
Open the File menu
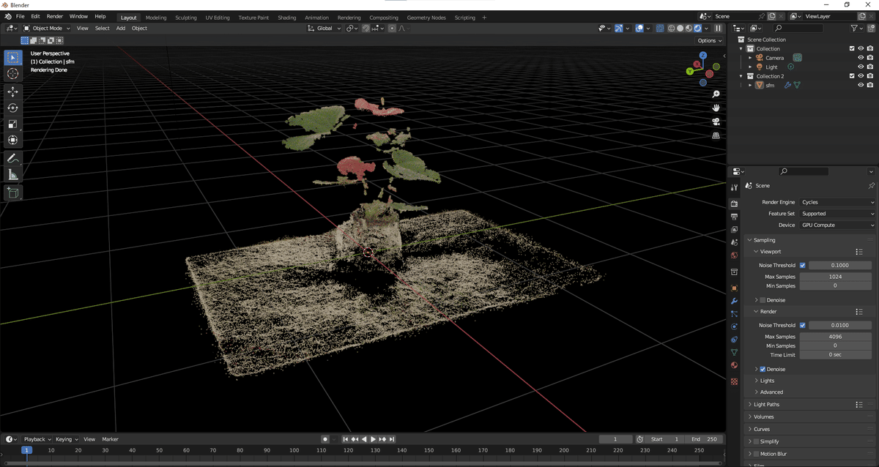[20, 16]
